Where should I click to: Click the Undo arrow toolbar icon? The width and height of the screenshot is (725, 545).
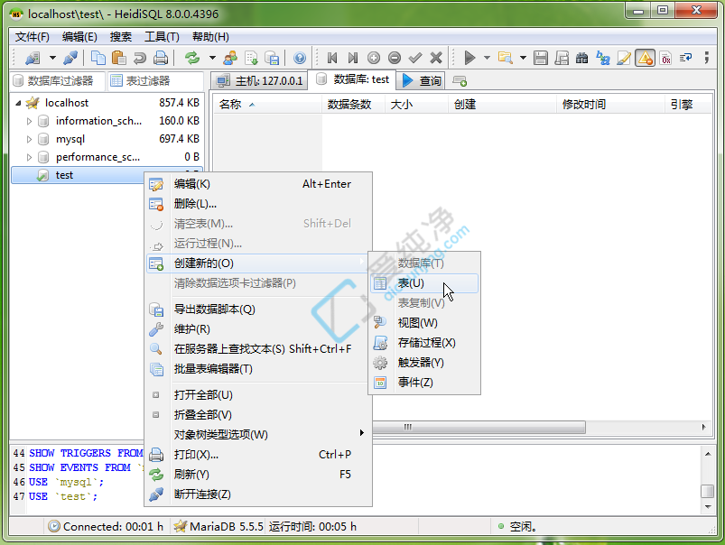[140, 58]
